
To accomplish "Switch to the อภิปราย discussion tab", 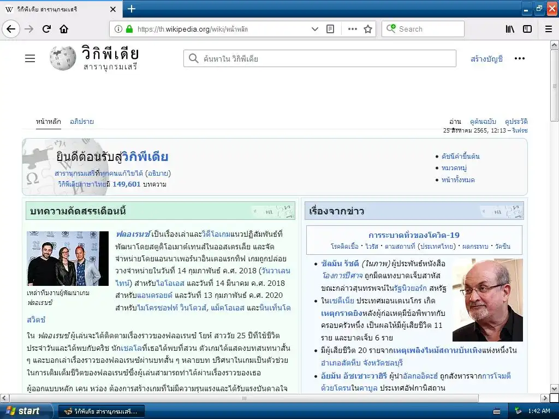I will (x=82, y=122).
